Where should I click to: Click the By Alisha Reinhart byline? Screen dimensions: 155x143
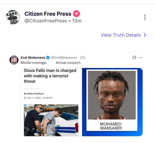34,94
